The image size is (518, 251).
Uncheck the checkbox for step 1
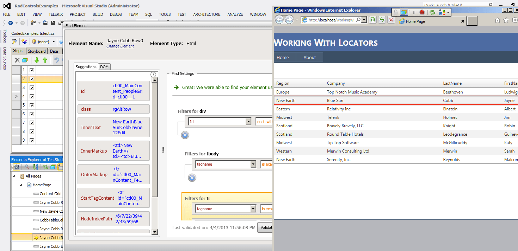click(x=32, y=70)
